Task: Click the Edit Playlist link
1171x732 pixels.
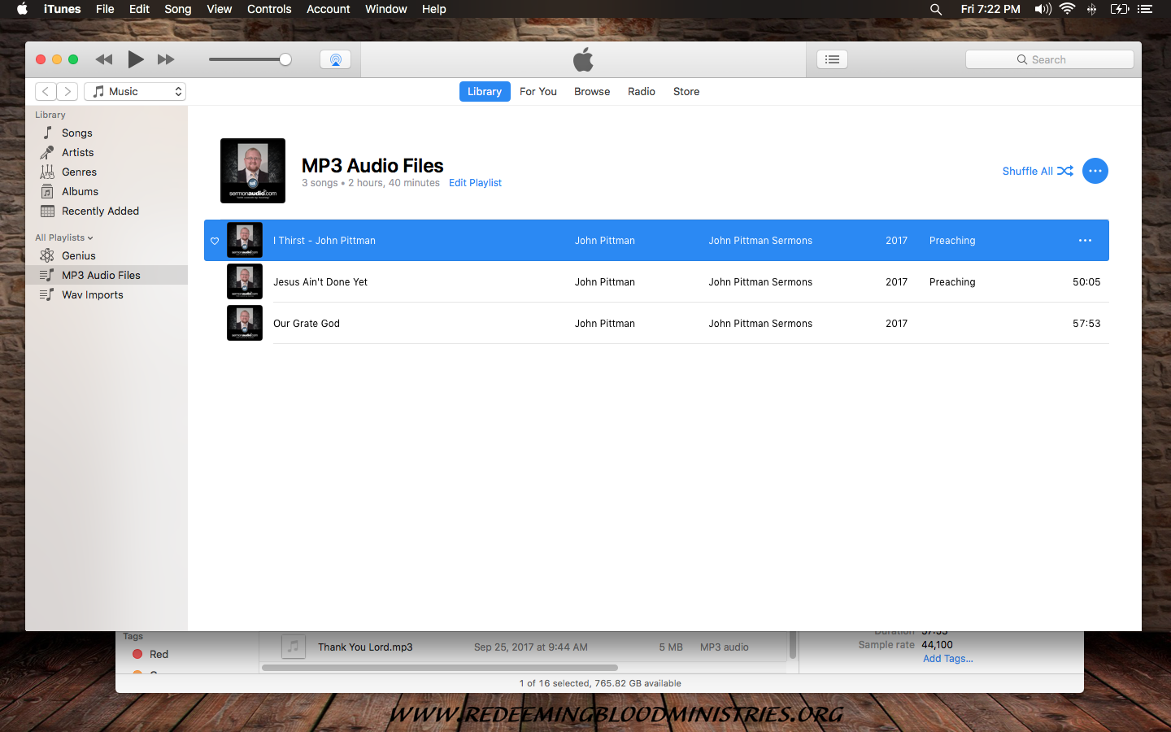Action: tap(475, 183)
